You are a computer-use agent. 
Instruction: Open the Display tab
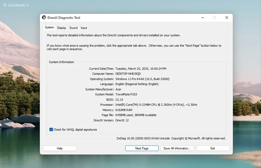(x=62, y=28)
